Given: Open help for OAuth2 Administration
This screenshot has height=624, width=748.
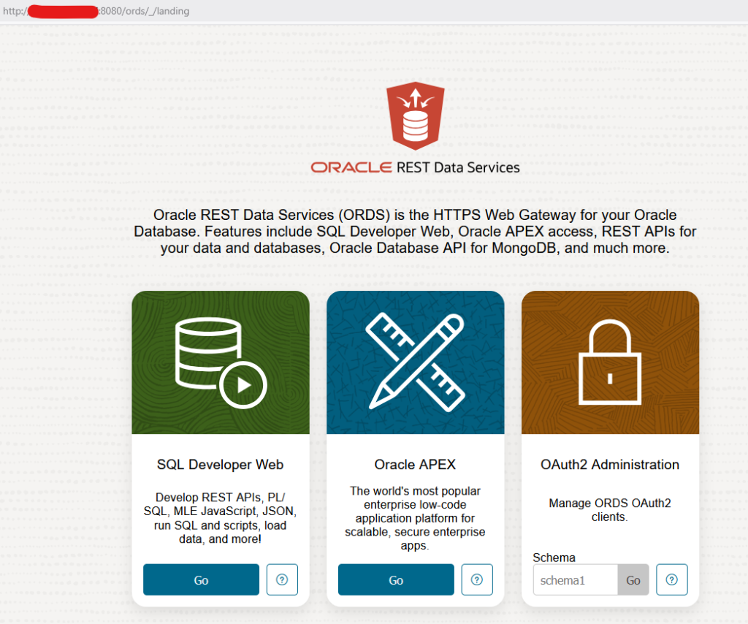Looking at the screenshot, I should point(672,579).
